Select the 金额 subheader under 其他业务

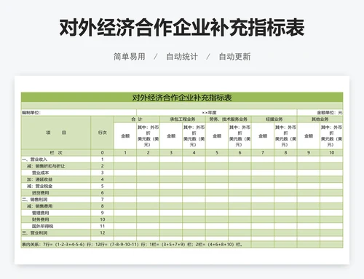pyautogui.click(x=309, y=136)
